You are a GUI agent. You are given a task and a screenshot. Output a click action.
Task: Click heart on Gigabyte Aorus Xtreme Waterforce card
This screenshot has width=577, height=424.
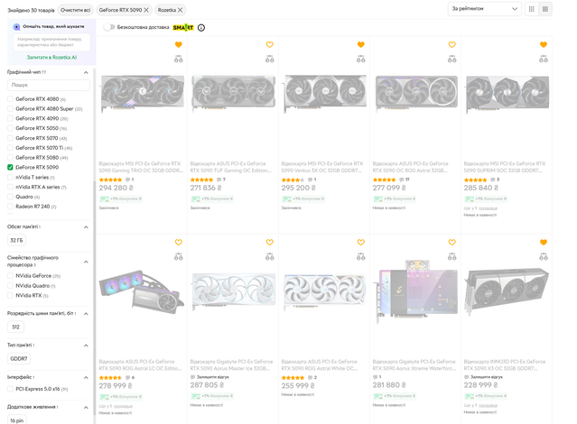click(x=452, y=243)
